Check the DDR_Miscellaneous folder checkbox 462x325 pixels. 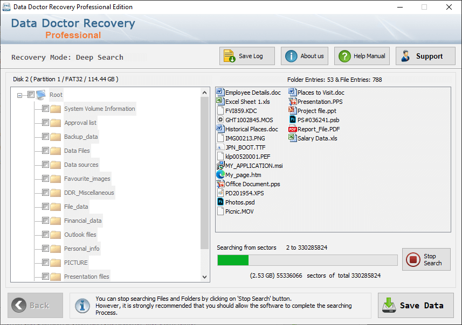coord(45,193)
